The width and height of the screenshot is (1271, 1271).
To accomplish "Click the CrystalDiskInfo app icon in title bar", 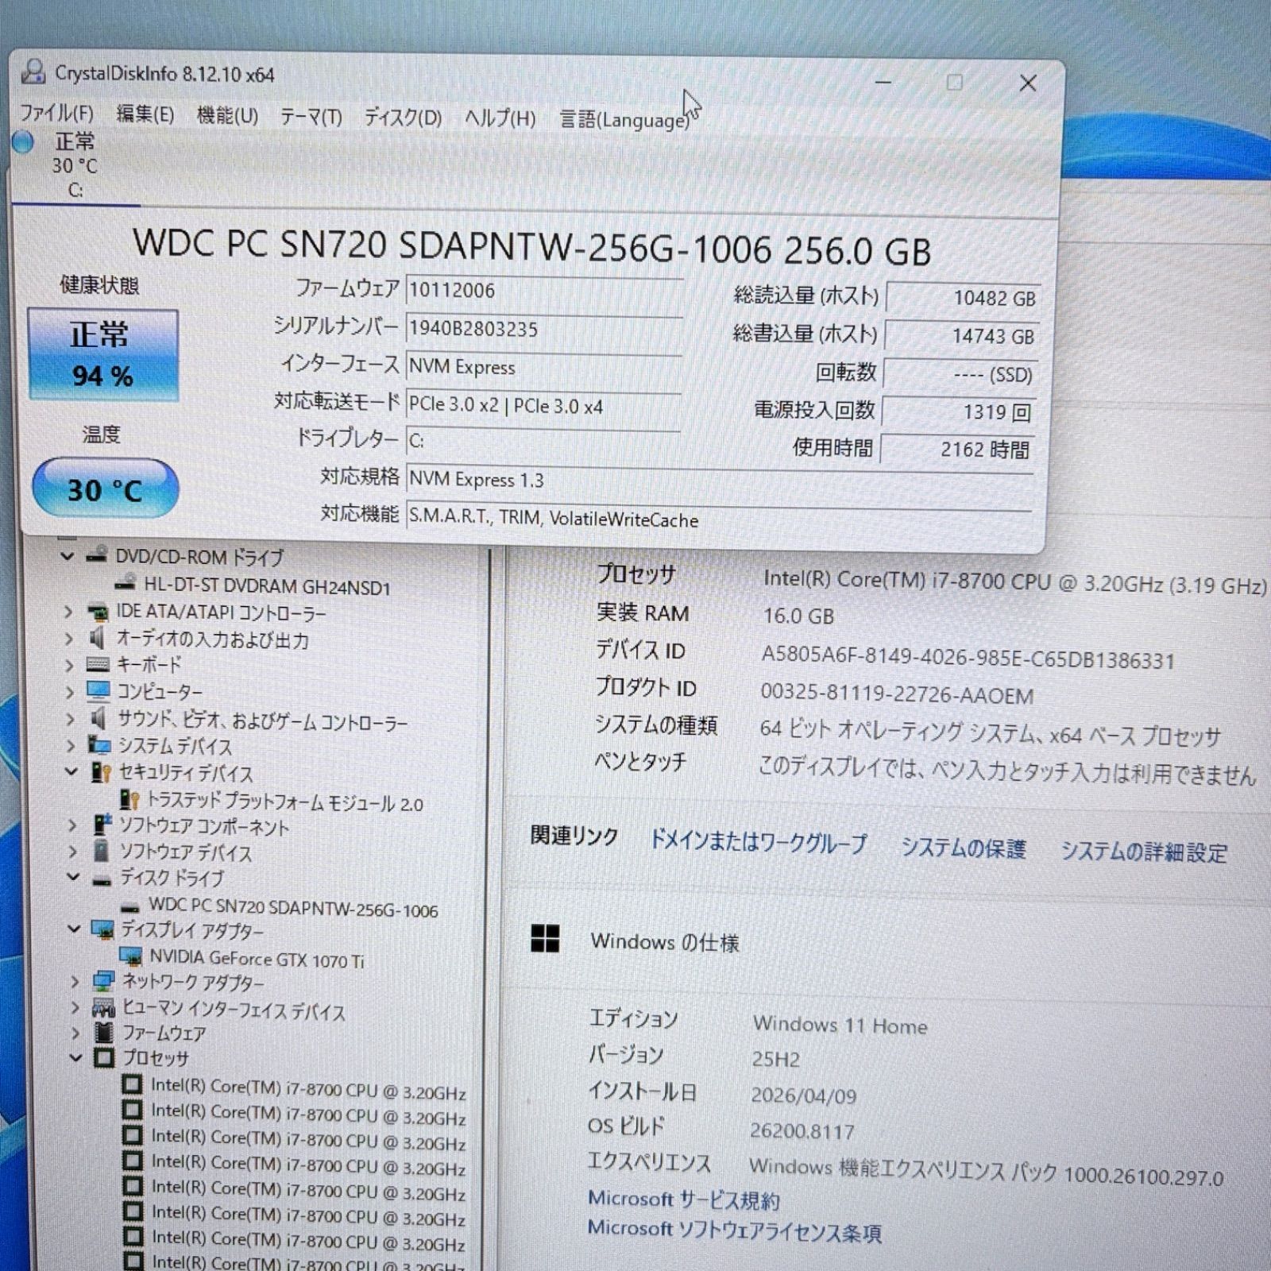I will [x=33, y=71].
